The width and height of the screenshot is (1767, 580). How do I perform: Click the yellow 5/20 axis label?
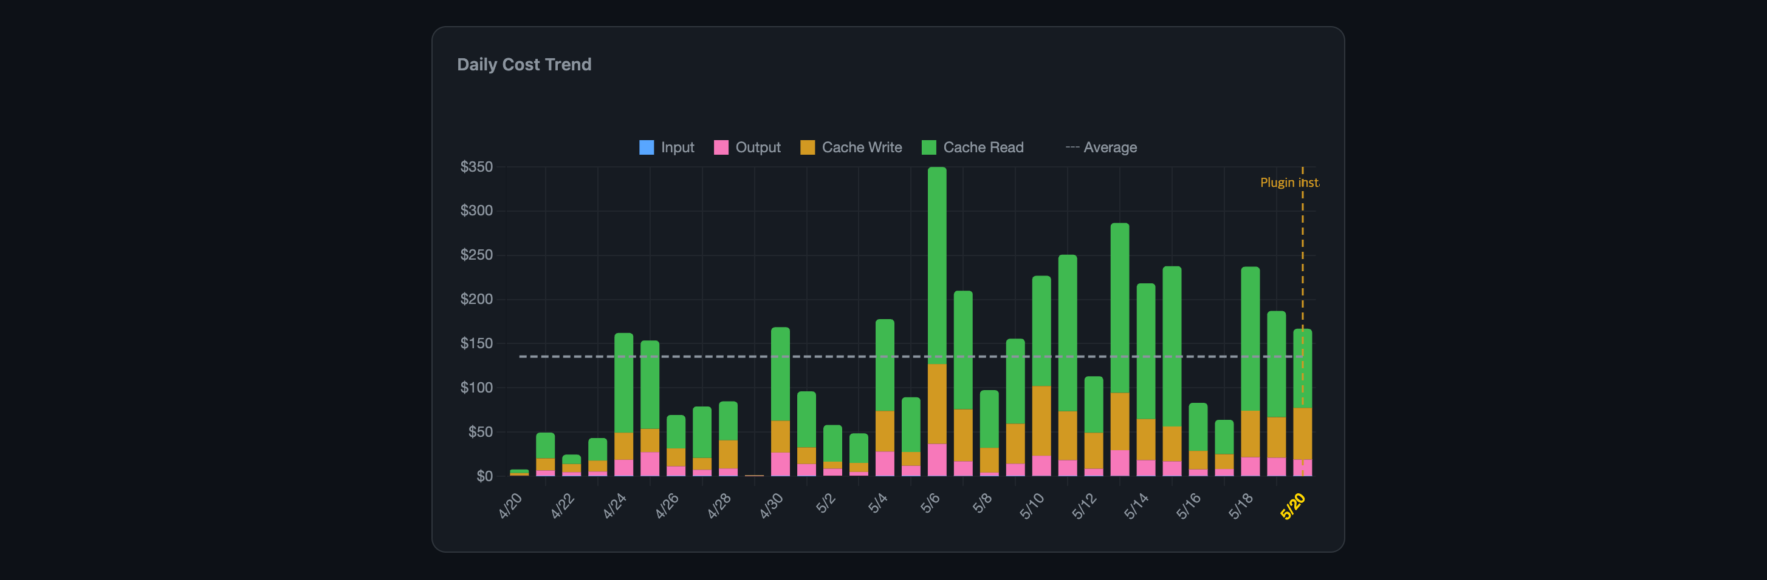click(1293, 507)
